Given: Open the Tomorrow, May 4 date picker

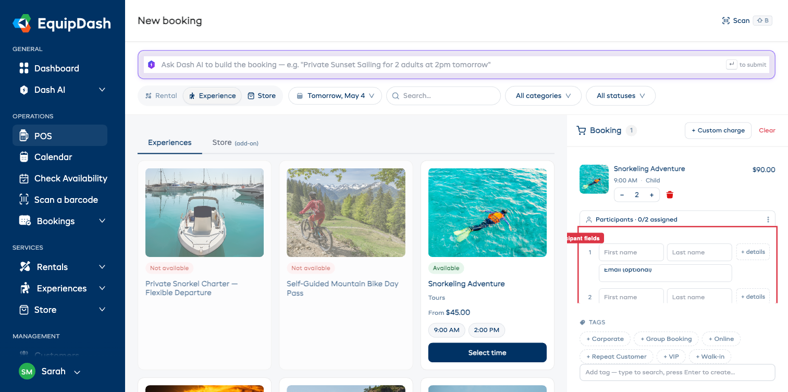Looking at the screenshot, I should [x=335, y=96].
